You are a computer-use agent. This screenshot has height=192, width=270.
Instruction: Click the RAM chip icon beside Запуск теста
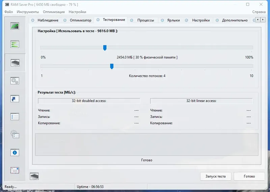34,176
